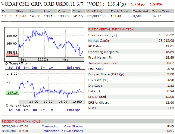Click the 139.20 price marker on intraday chart

[13, 93]
